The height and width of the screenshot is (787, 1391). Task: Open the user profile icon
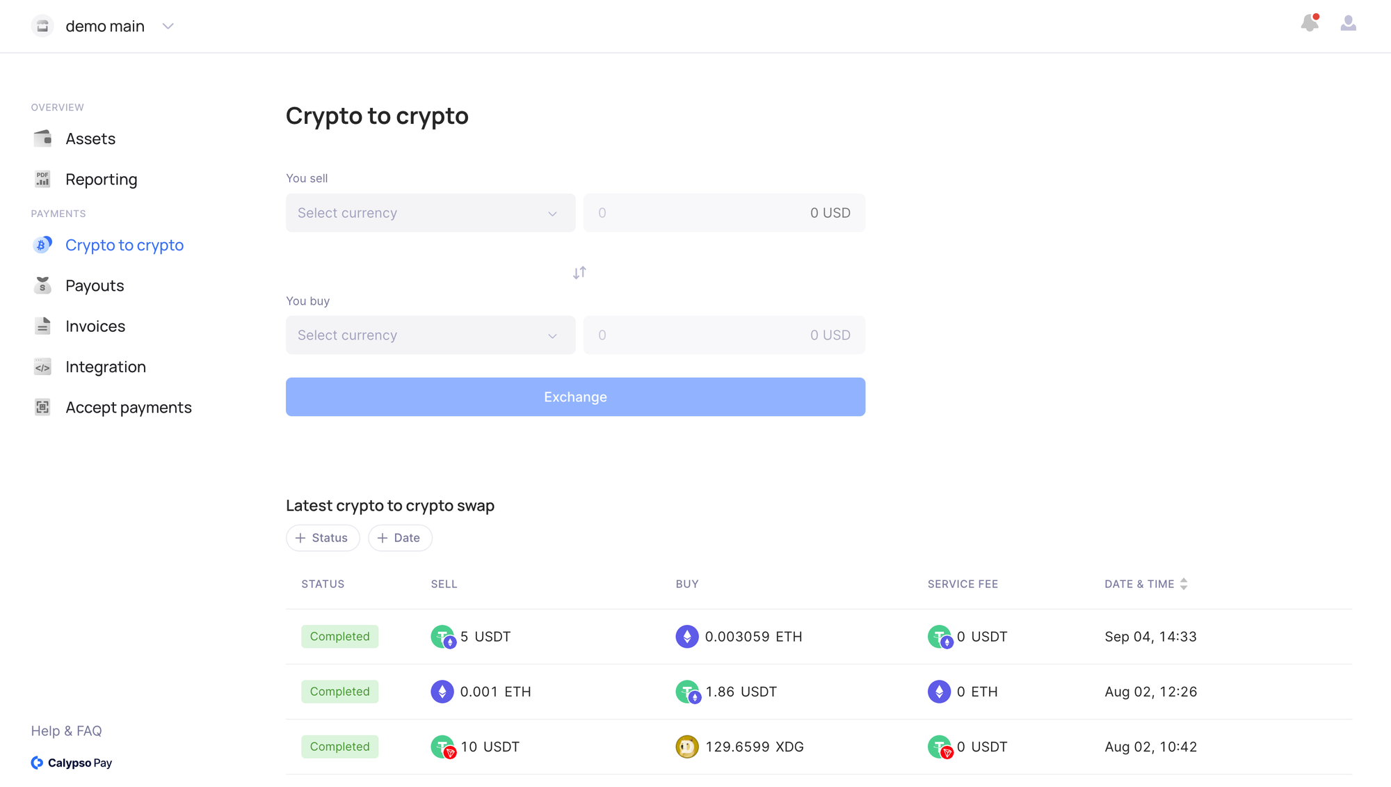(x=1349, y=24)
